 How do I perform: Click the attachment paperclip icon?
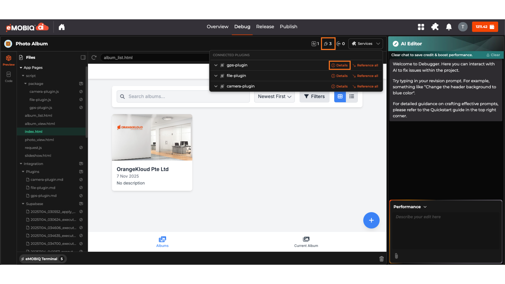(396, 256)
